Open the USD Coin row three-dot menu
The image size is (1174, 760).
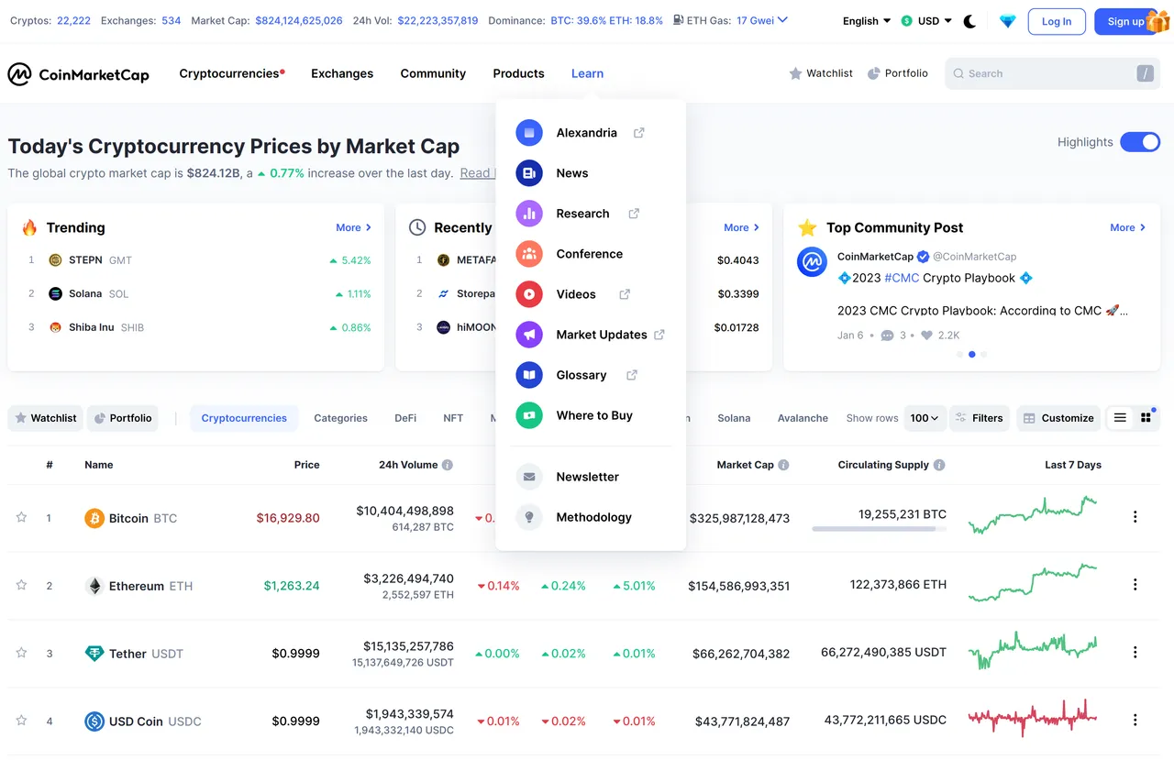1135,721
